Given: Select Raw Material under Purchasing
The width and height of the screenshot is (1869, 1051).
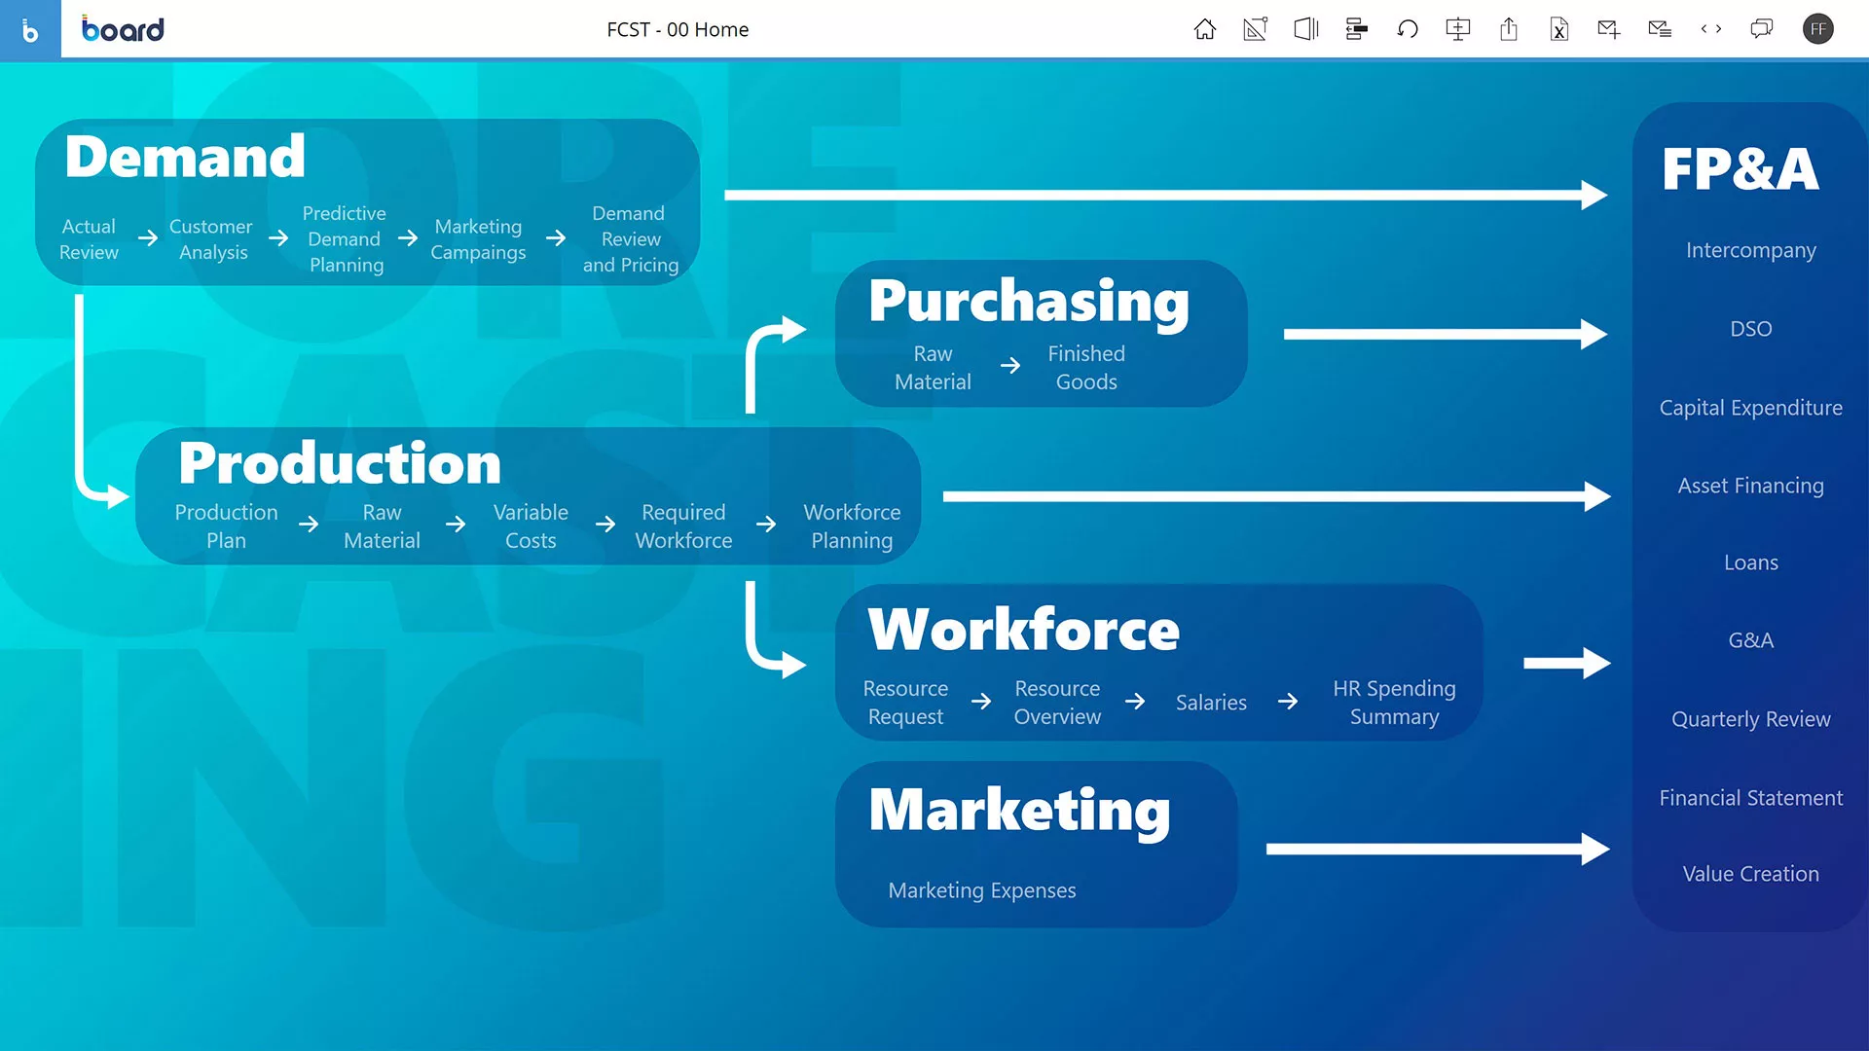Looking at the screenshot, I should click(933, 368).
